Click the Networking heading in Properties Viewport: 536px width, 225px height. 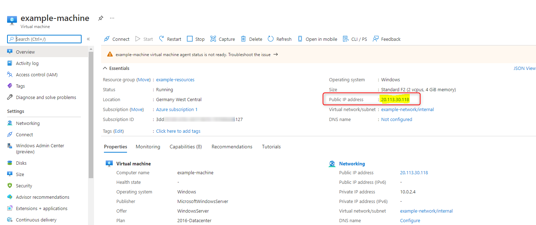tap(352, 164)
